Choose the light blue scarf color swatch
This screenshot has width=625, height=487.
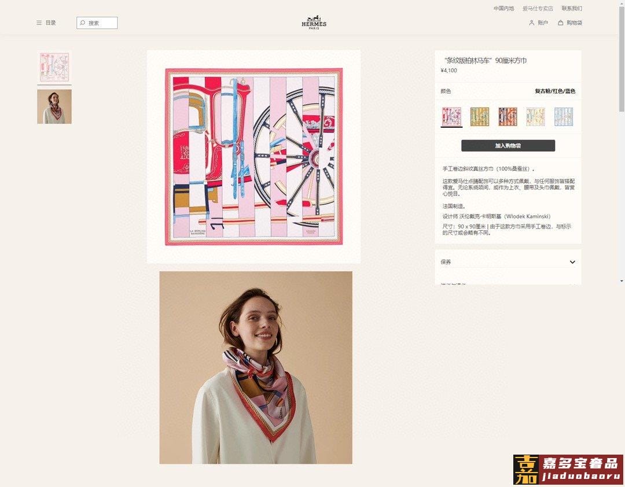pyautogui.click(x=564, y=116)
